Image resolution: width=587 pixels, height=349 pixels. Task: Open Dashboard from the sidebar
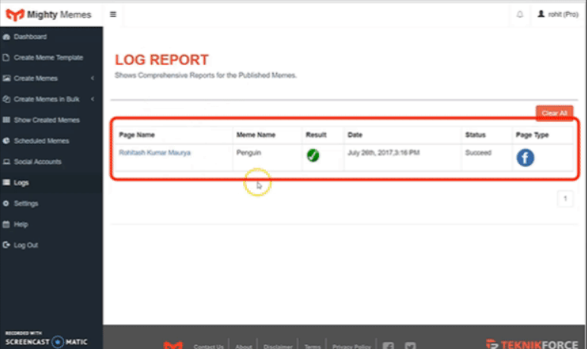(x=30, y=36)
